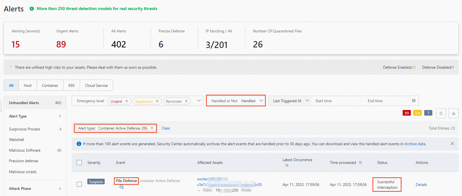Expand the unfixed high risks notice
The width and height of the screenshot is (462, 196).
pyautogui.click(x=11, y=67)
